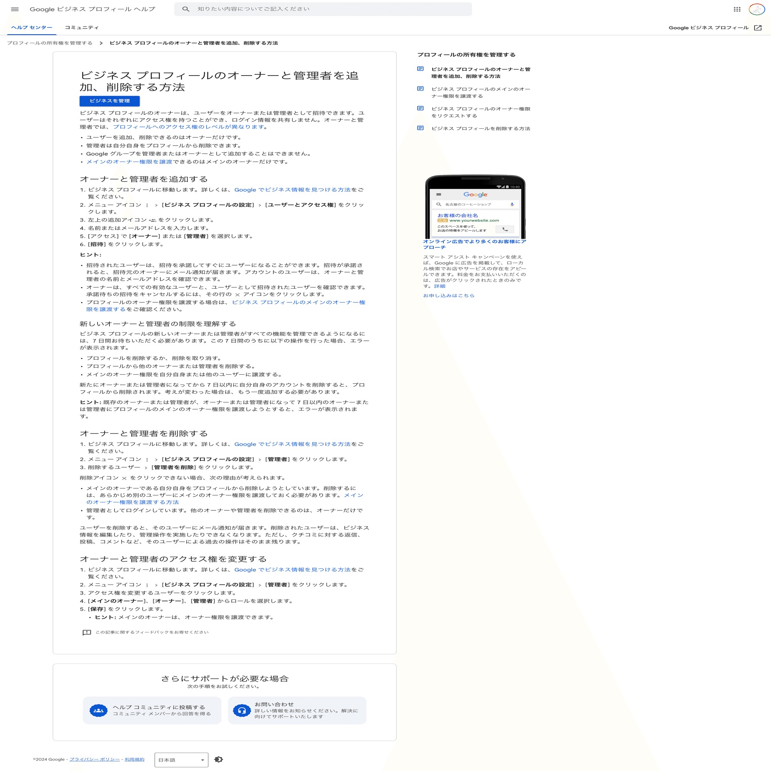The height and width of the screenshot is (771, 771).
Task: Open Google ビジネス プロフィール external link icon
Action: click(x=758, y=28)
